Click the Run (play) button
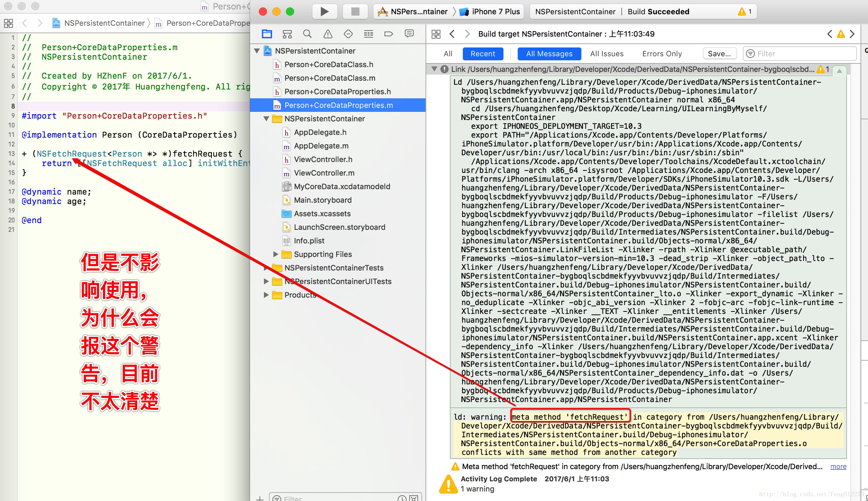Image resolution: width=868 pixels, height=501 pixels. 324,12
